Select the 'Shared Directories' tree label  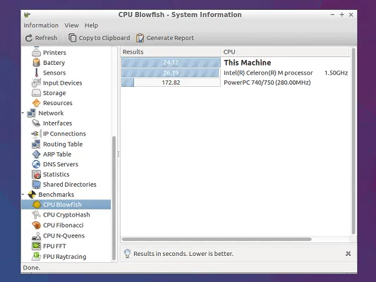(70, 185)
